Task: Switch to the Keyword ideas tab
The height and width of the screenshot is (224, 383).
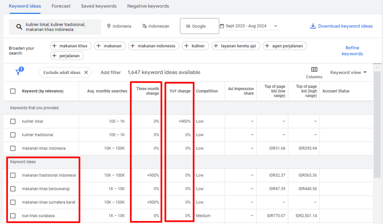Action: coord(25,6)
